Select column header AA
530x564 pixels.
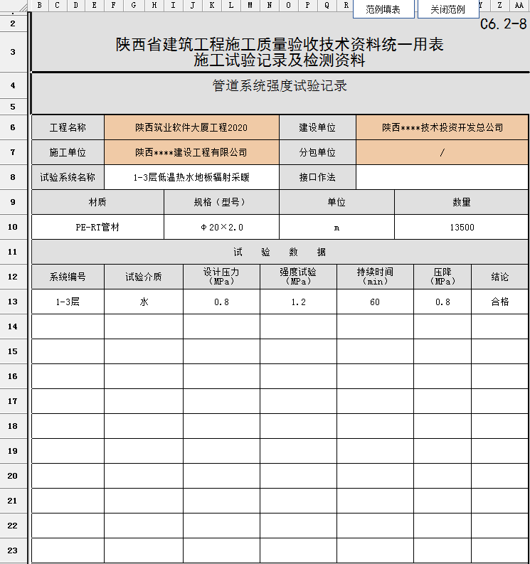[x=519, y=5]
